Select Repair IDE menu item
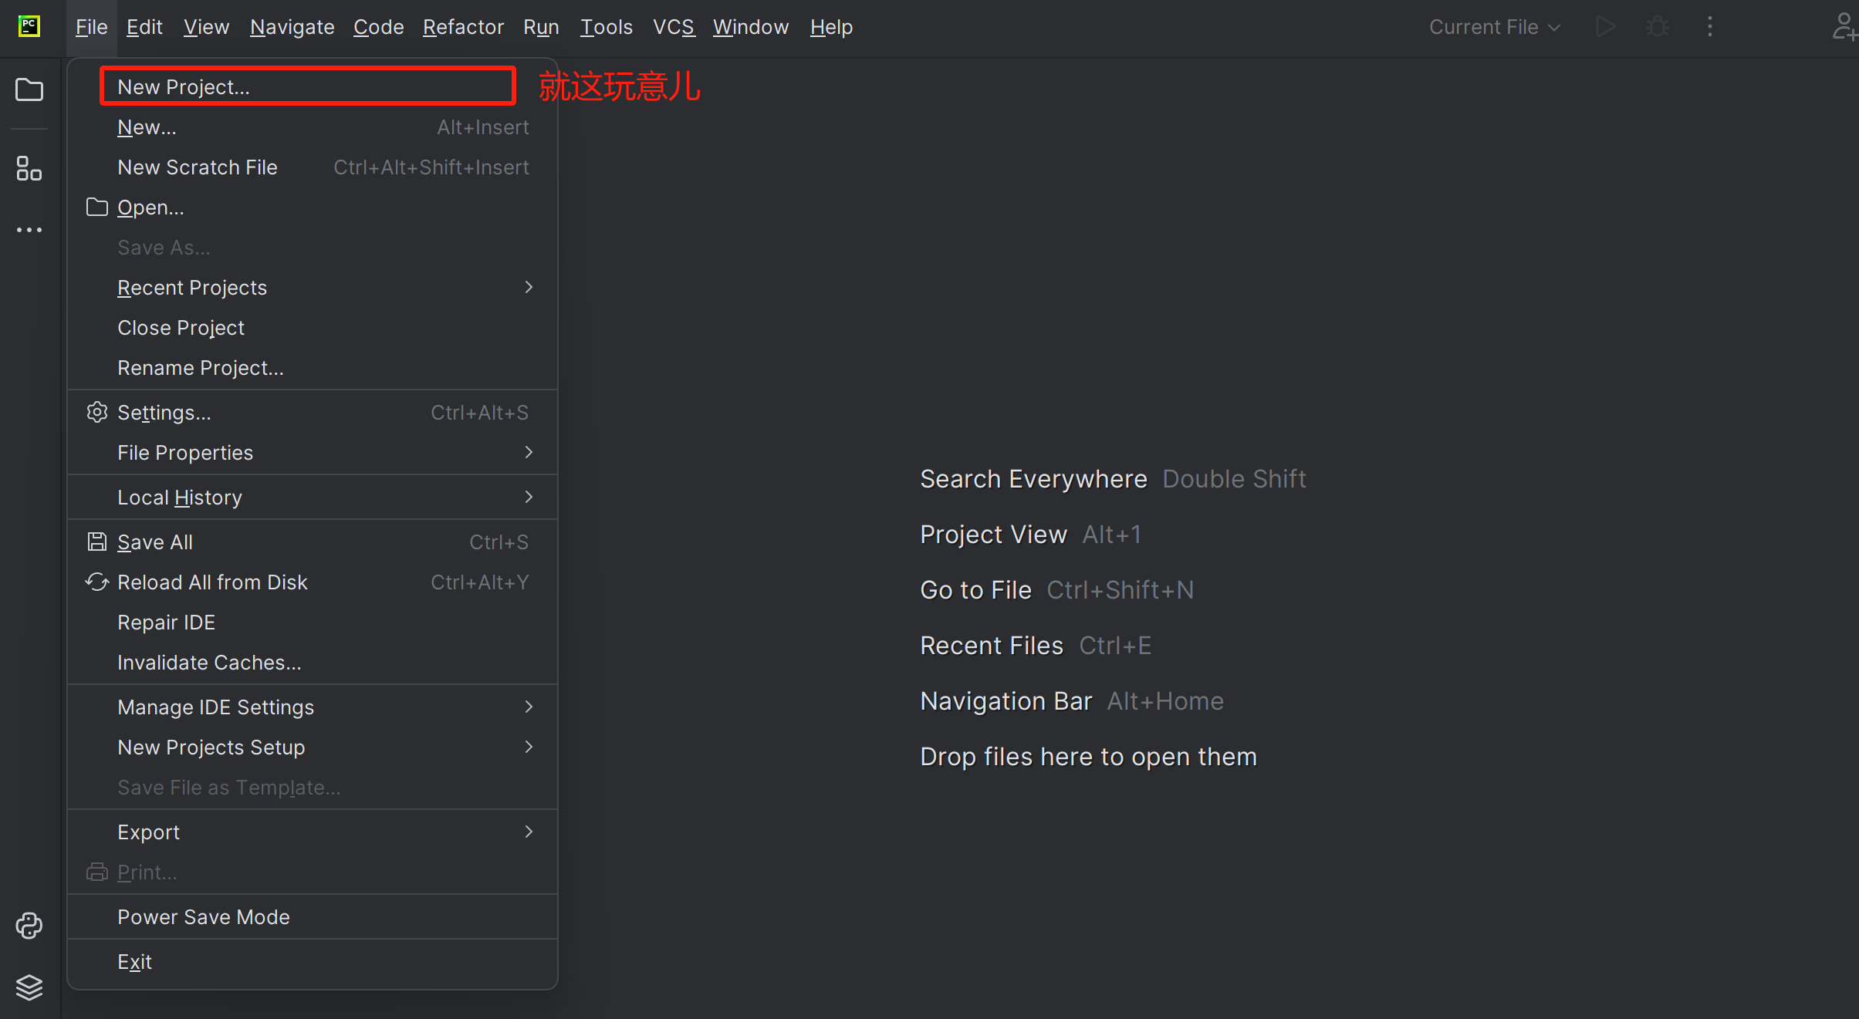The width and height of the screenshot is (1859, 1019). point(313,622)
